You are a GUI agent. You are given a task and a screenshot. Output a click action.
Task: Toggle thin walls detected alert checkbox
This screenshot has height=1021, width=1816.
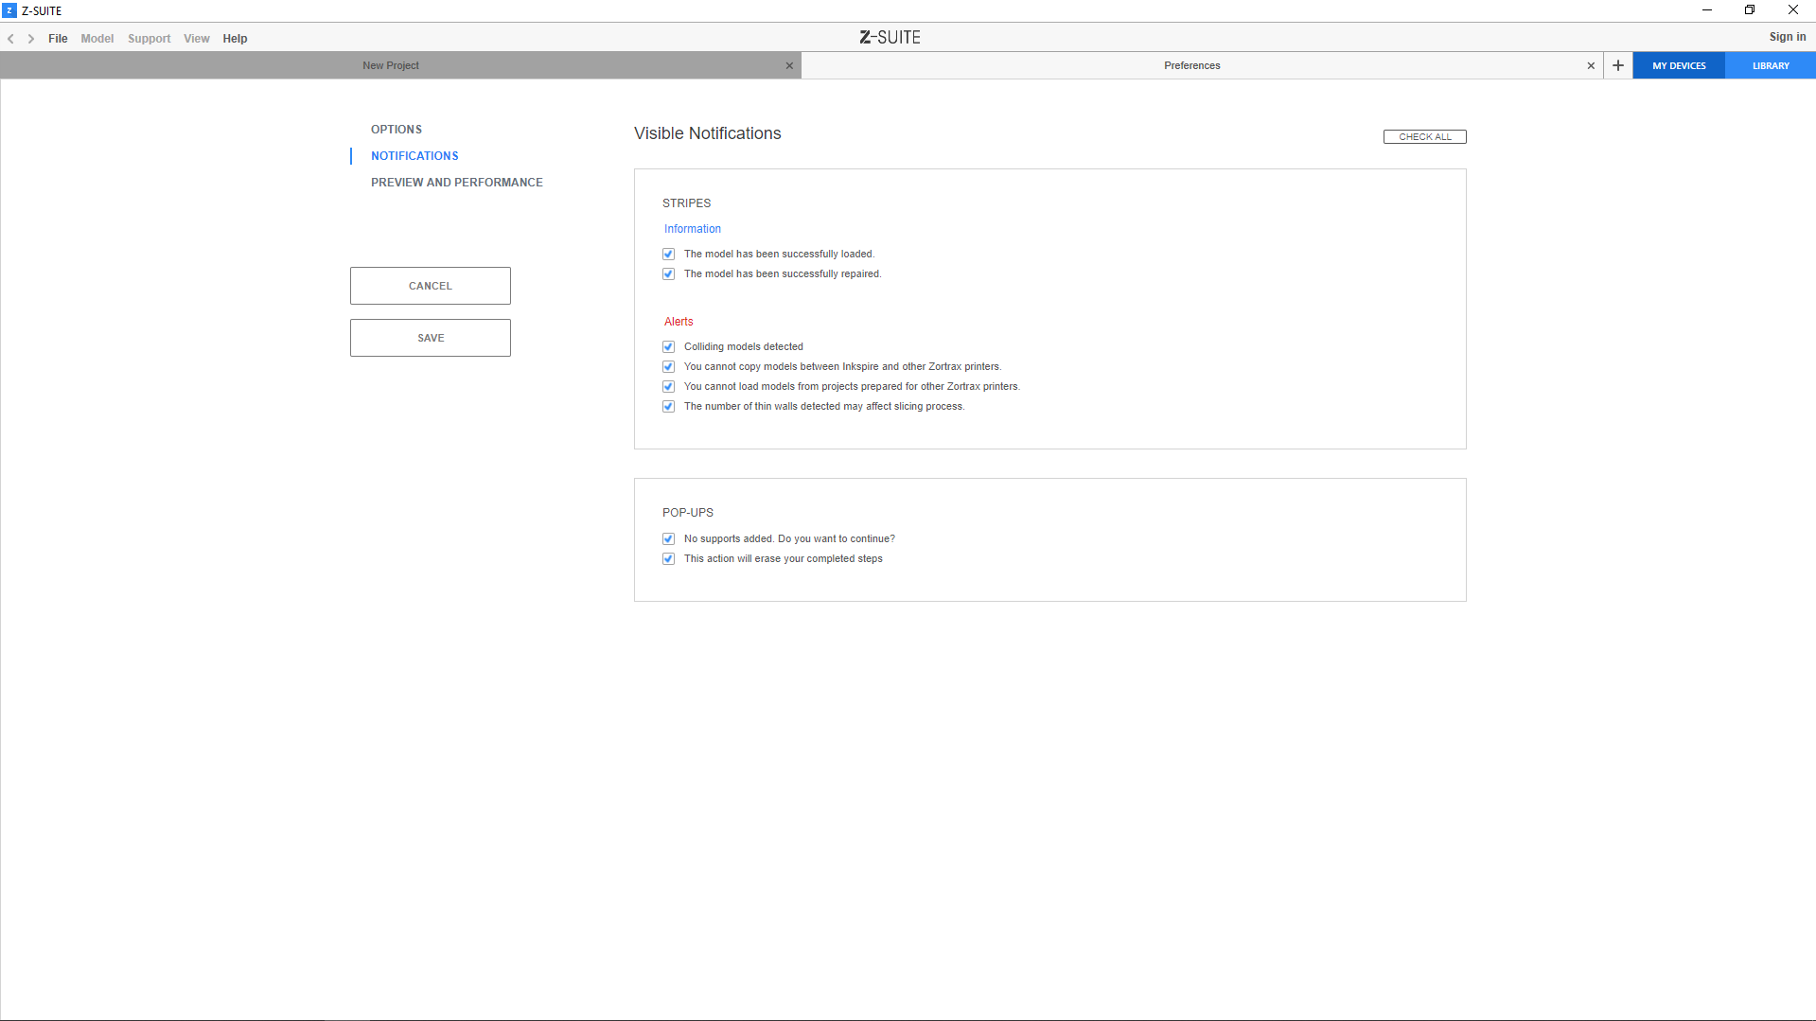point(669,406)
